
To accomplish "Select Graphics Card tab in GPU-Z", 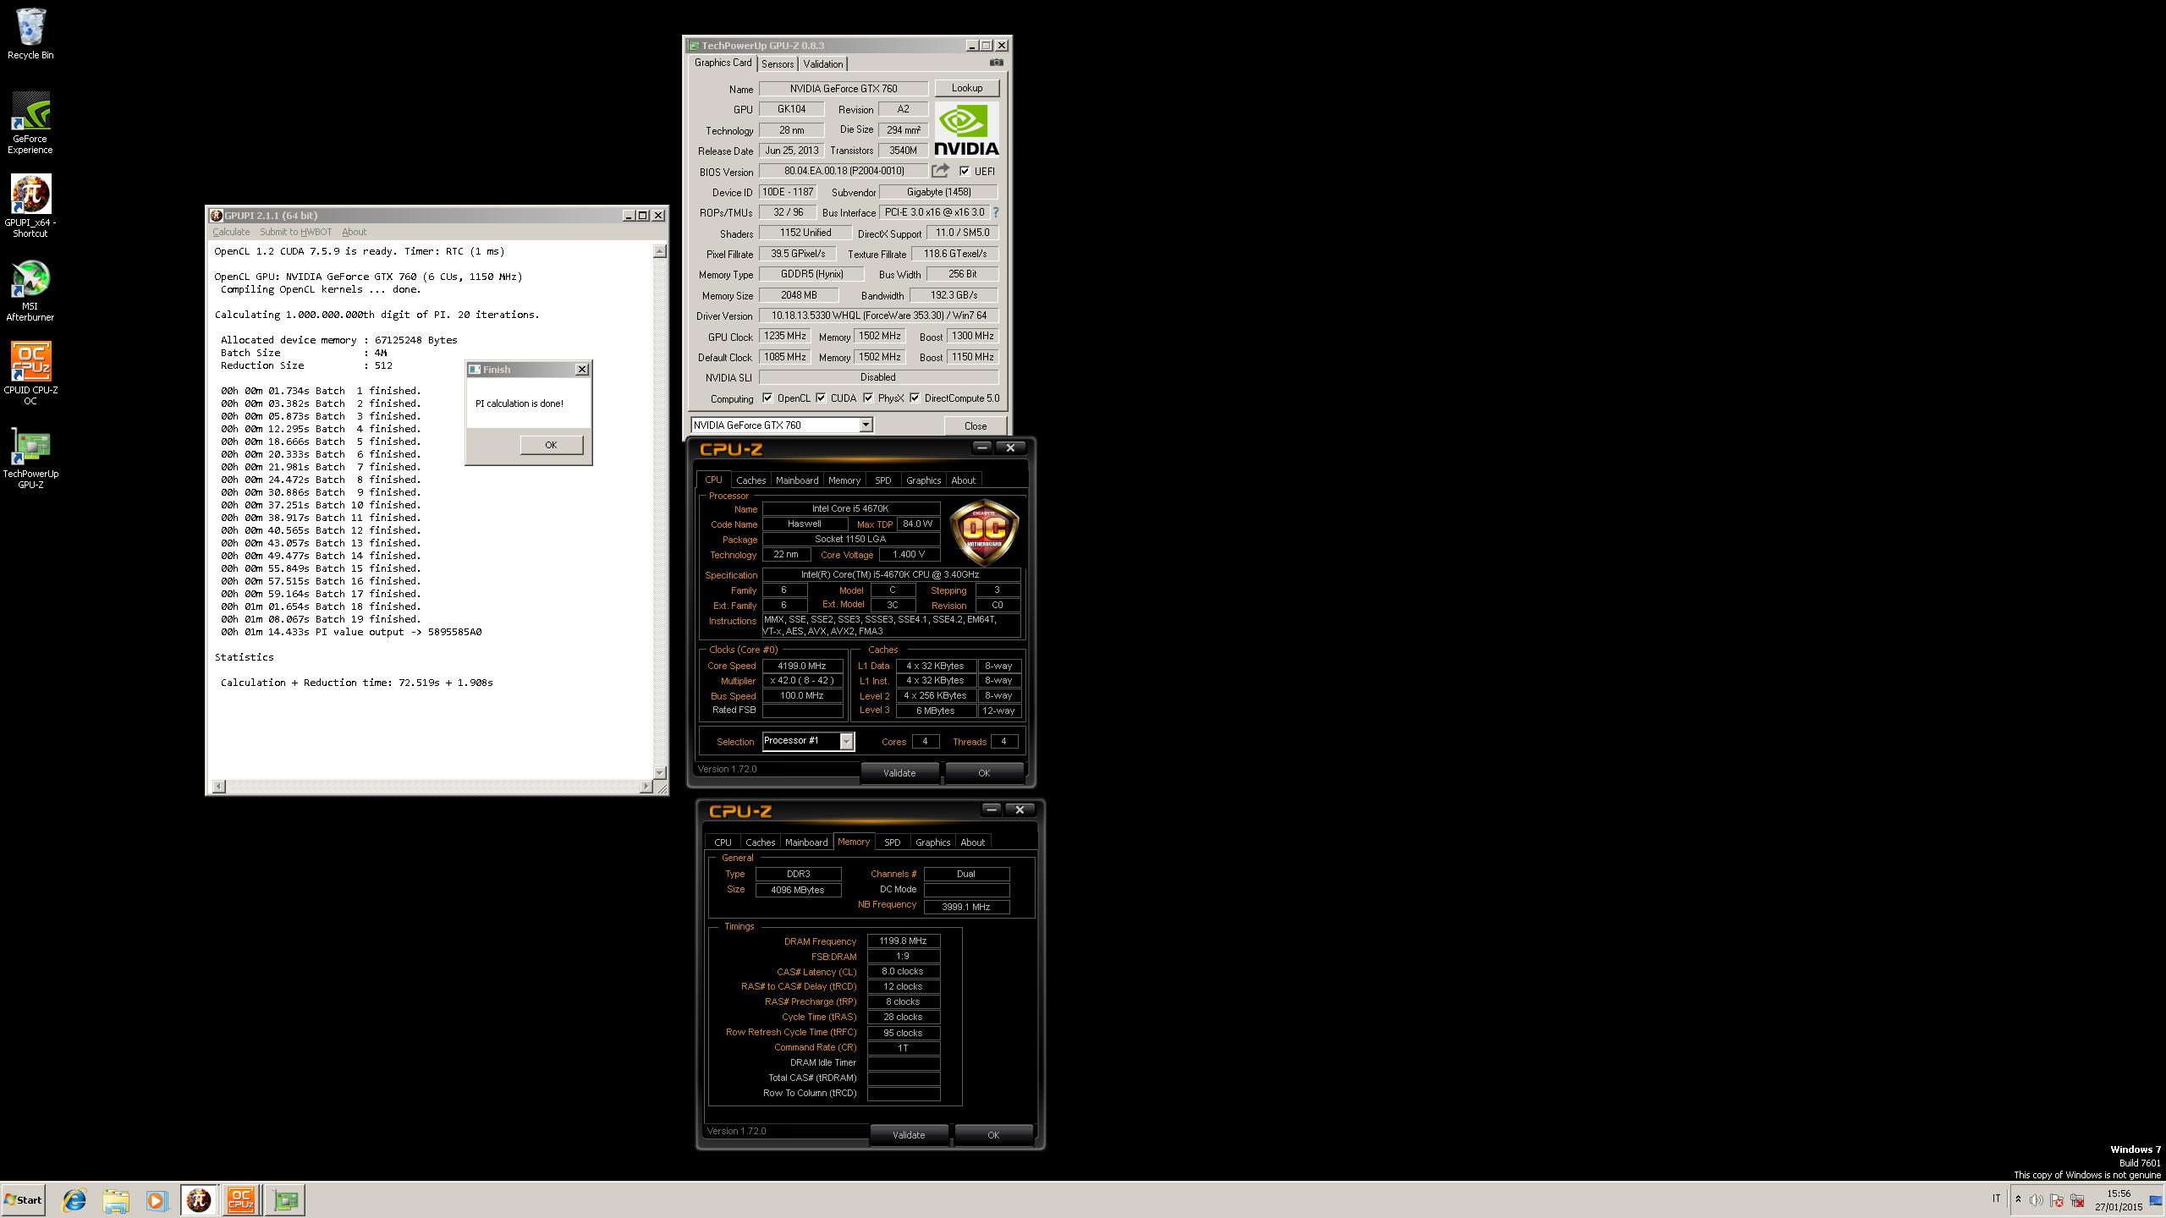I will click(723, 63).
